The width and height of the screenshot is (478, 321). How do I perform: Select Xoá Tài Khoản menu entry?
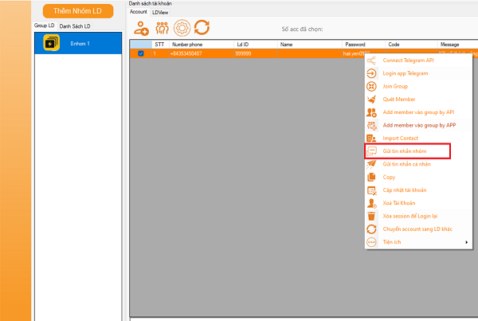point(418,203)
